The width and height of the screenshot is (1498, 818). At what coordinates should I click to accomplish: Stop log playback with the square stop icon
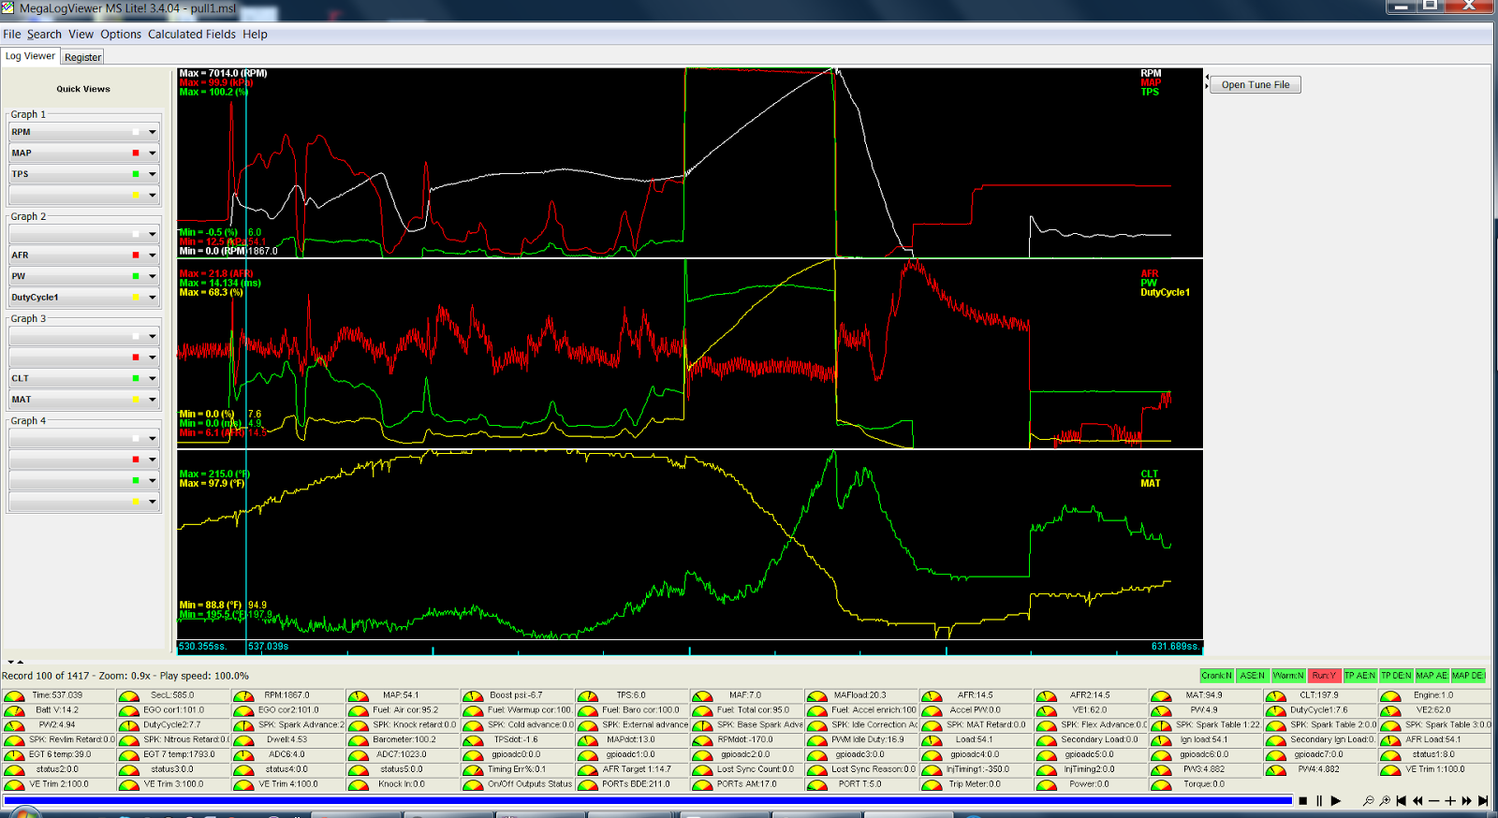point(1303,800)
